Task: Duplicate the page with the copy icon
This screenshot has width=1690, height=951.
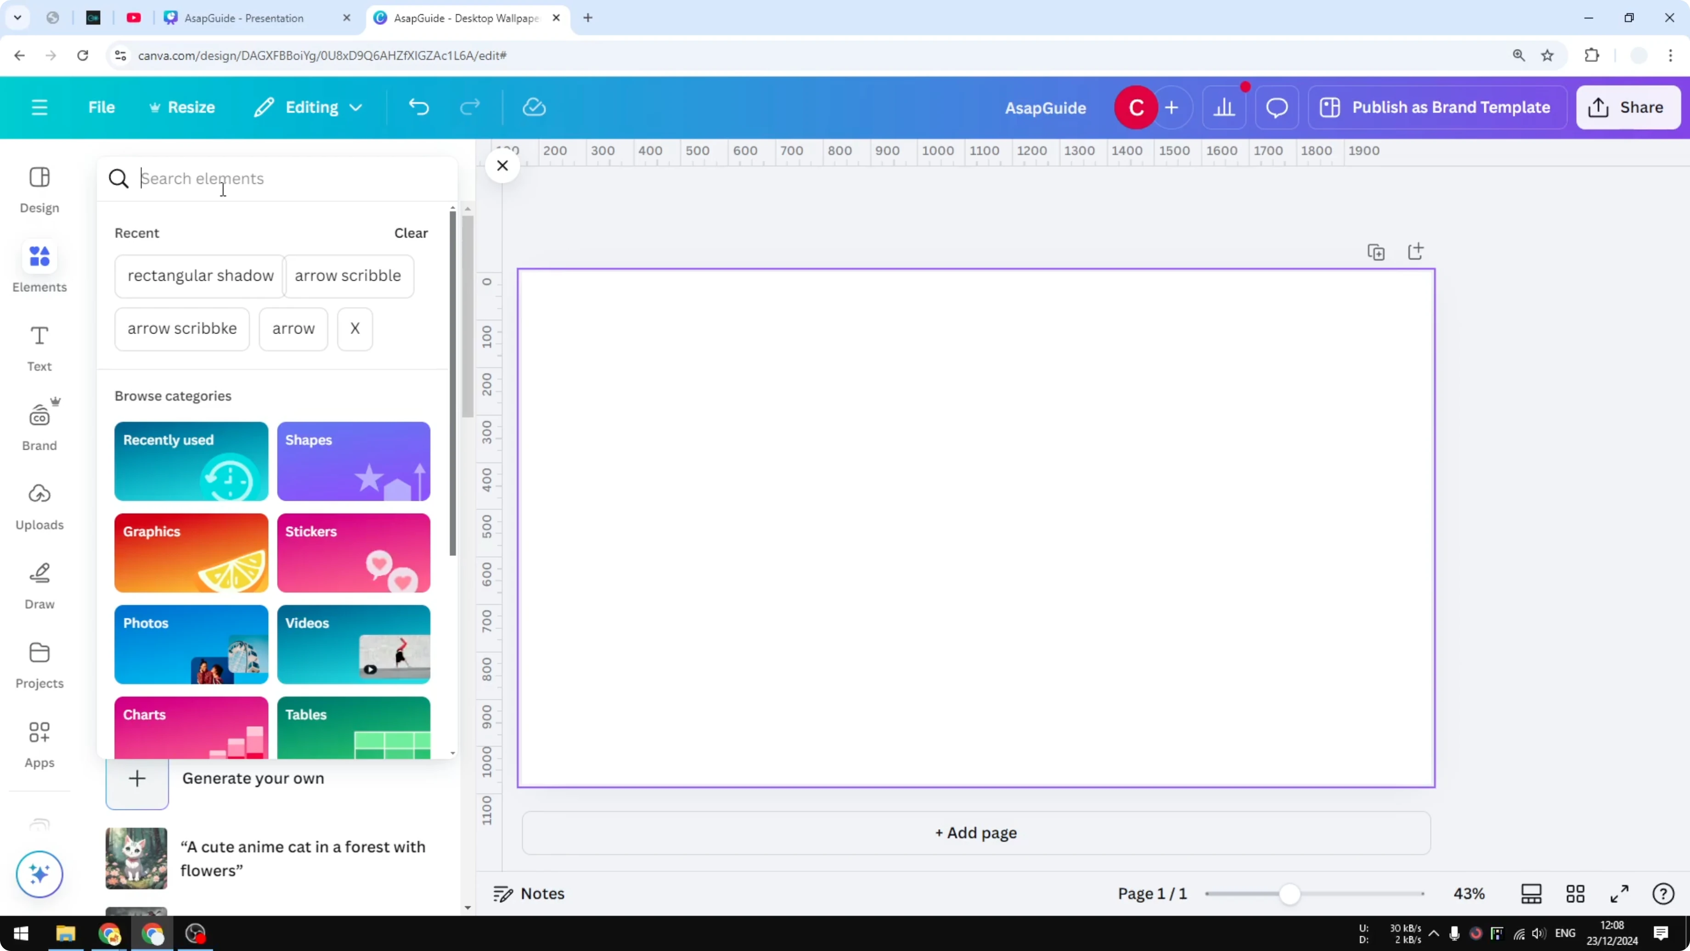Action: (x=1376, y=251)
